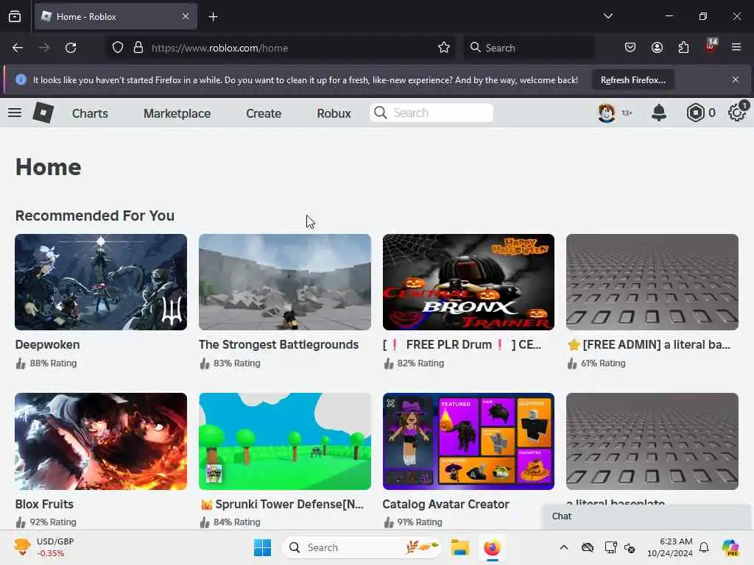The height and width of the screenshot is (565, 754).
Task: Click the Roblox logo icon
Action: click(x=43, y=113)
